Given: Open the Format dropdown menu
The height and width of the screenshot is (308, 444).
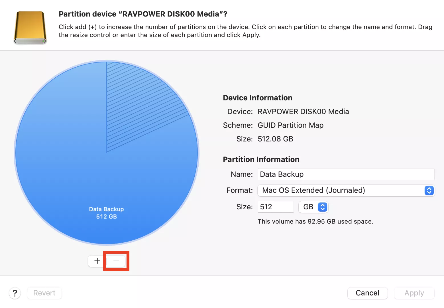Looking at the screenshot, I should pyautogui.click(x=346, y=191).
